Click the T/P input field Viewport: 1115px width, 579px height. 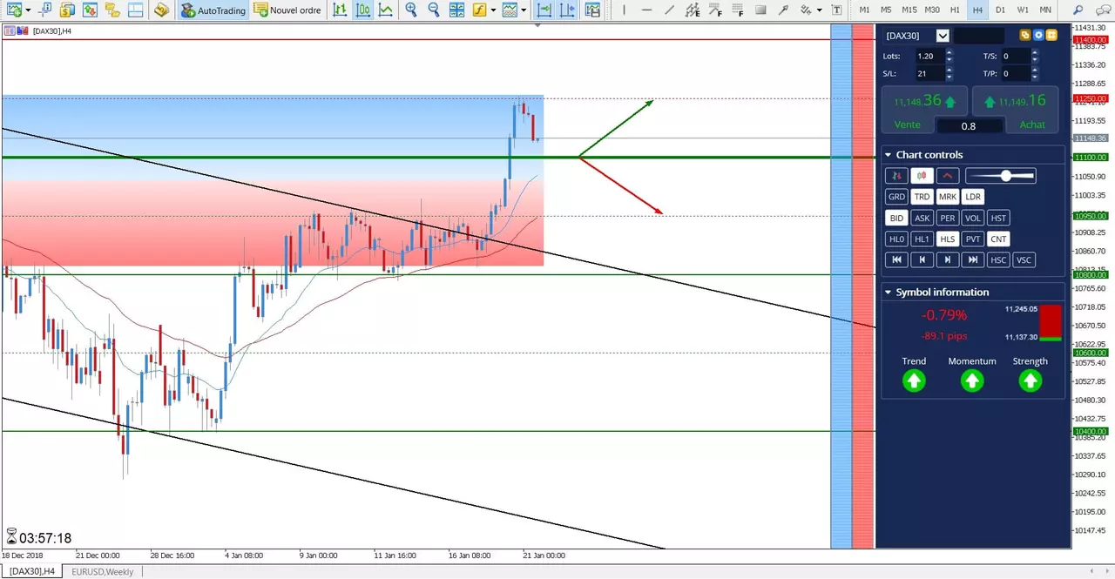pos(1016,74)
